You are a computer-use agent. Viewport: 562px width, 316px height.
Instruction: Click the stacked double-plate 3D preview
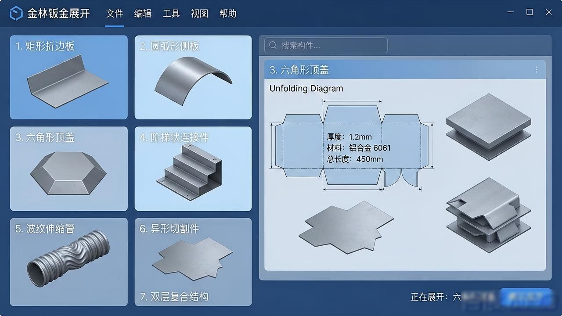coord(489,126)
